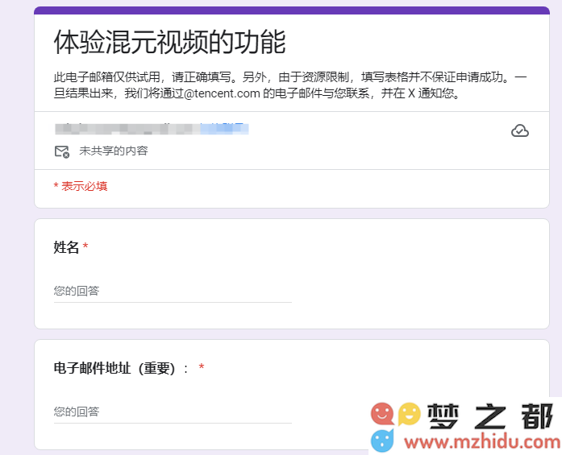Focus the 电子邮件地址 answer input field
Image resolution: width=562 pixels, height=455 pixels.
pyautogui.click(x=173, y=412)
